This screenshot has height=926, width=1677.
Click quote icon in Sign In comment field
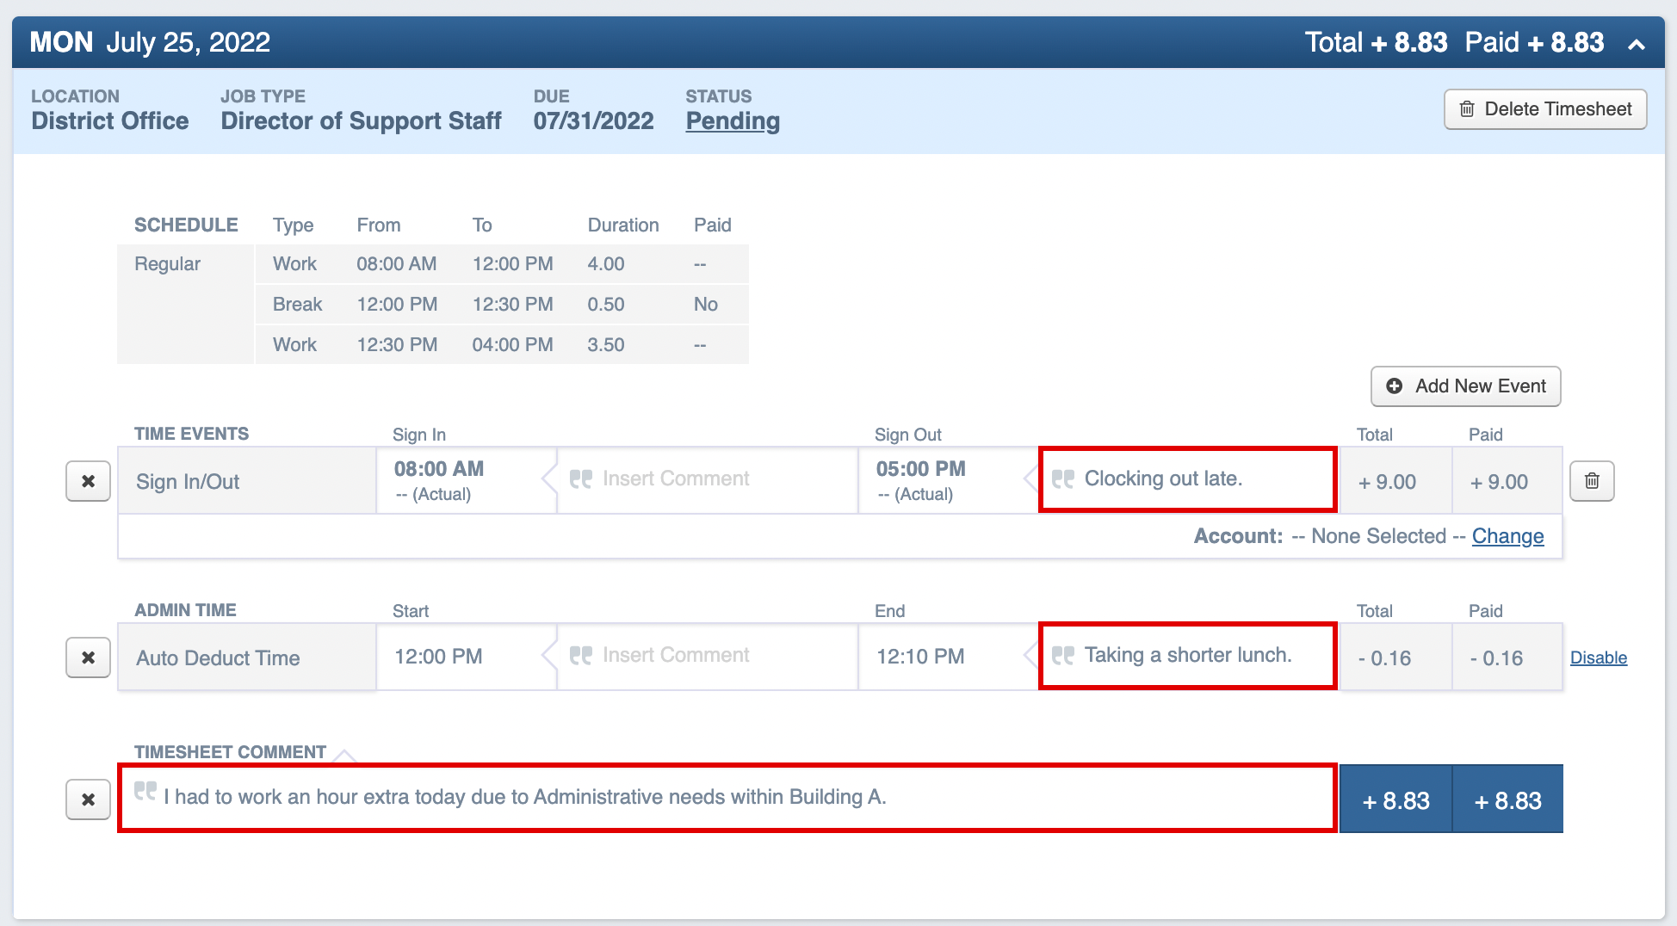tap(581, 479)
